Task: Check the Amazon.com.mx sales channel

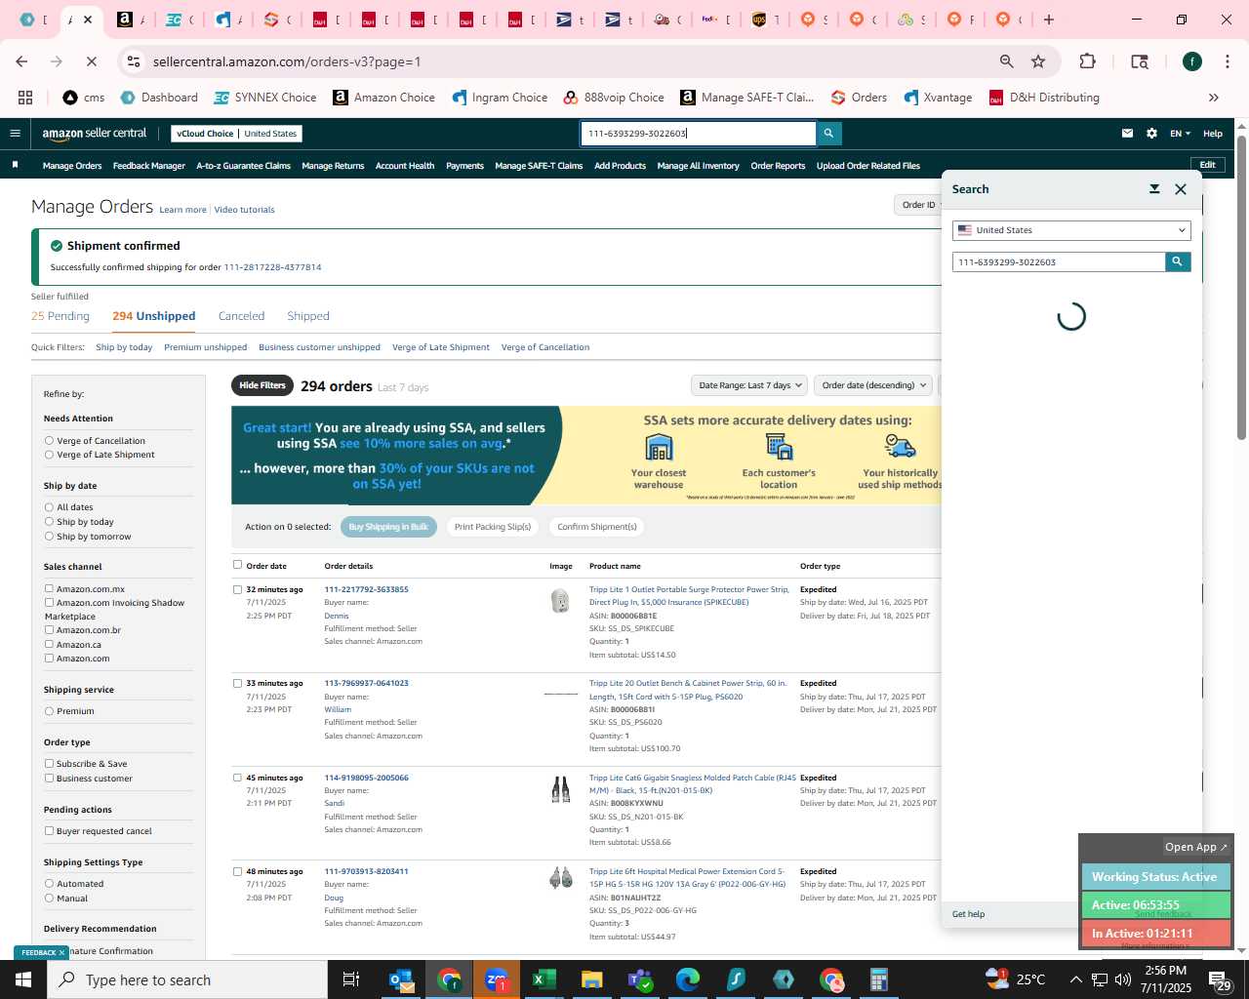Action: point(49,588)
